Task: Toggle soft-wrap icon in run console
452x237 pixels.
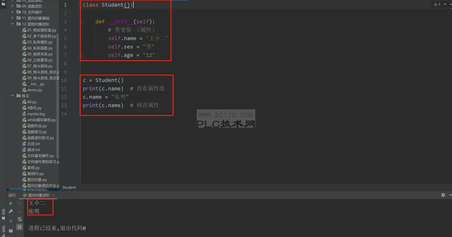Action: [20, 219]
